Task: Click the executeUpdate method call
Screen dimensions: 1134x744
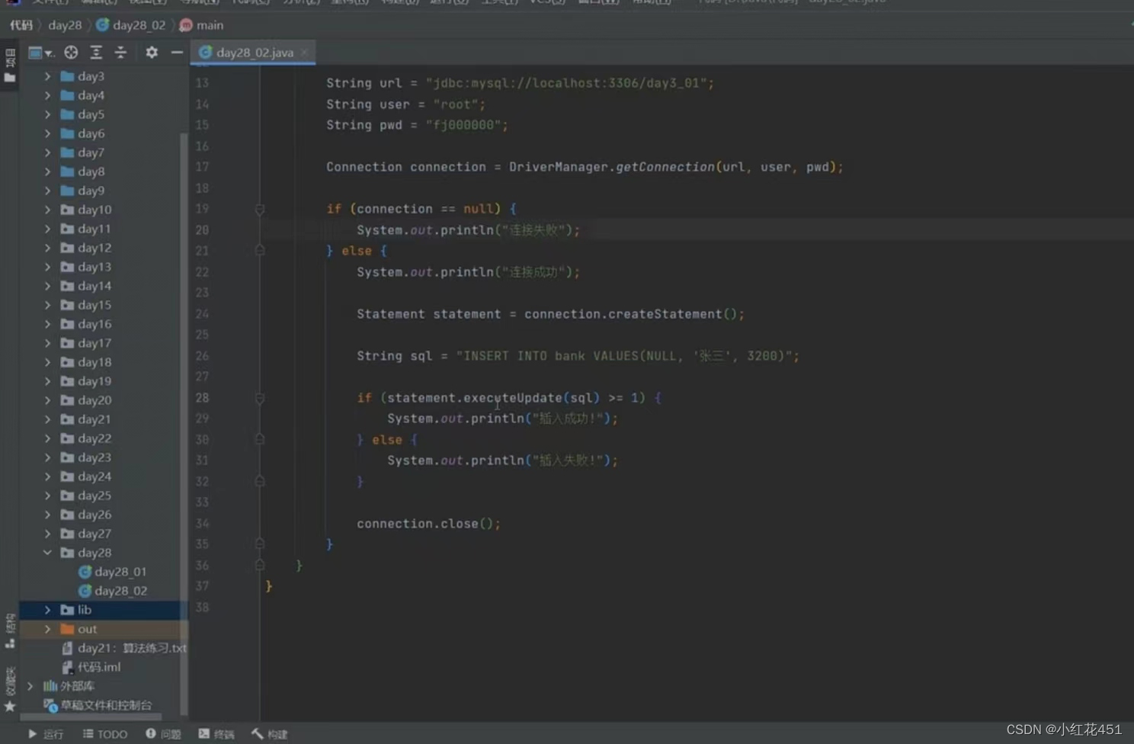Action: coord(513,398)
